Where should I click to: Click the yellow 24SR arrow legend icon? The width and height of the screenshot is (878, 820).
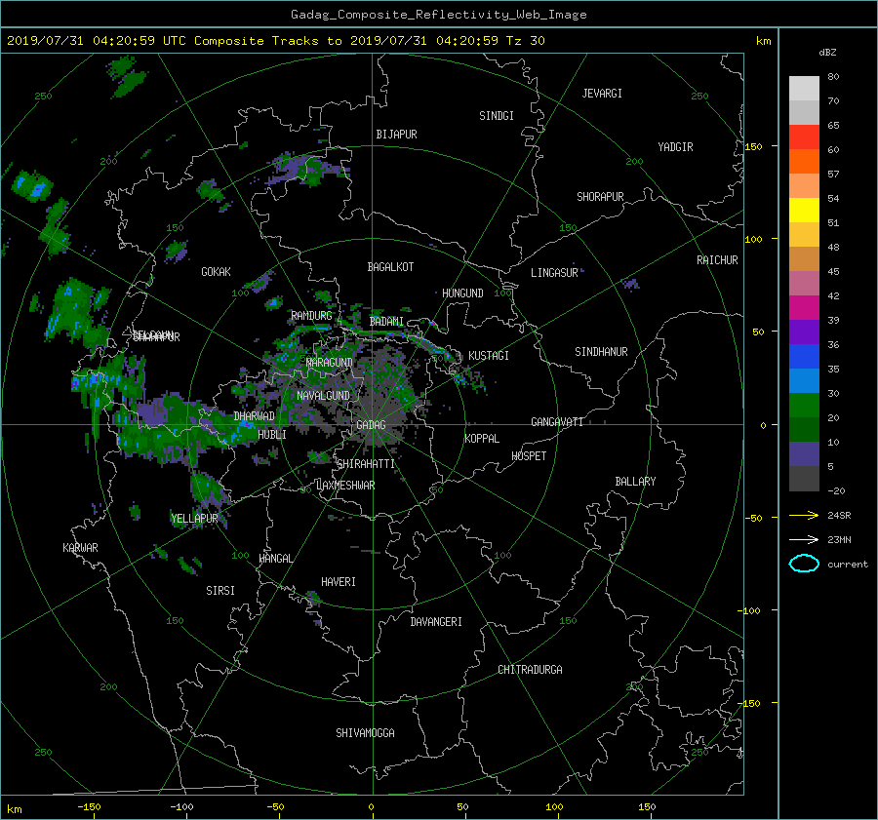[x=804, y=516]
